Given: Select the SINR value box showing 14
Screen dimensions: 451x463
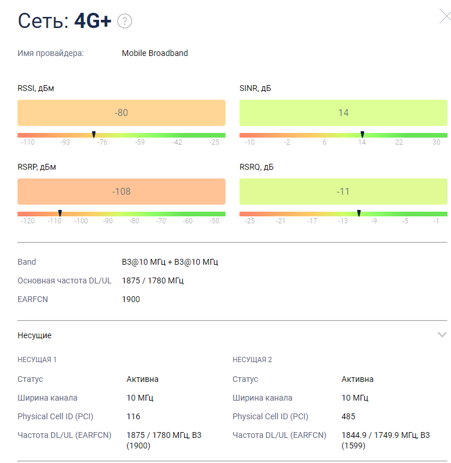Looking at the screenshot, I should click(x=343, y=113).
